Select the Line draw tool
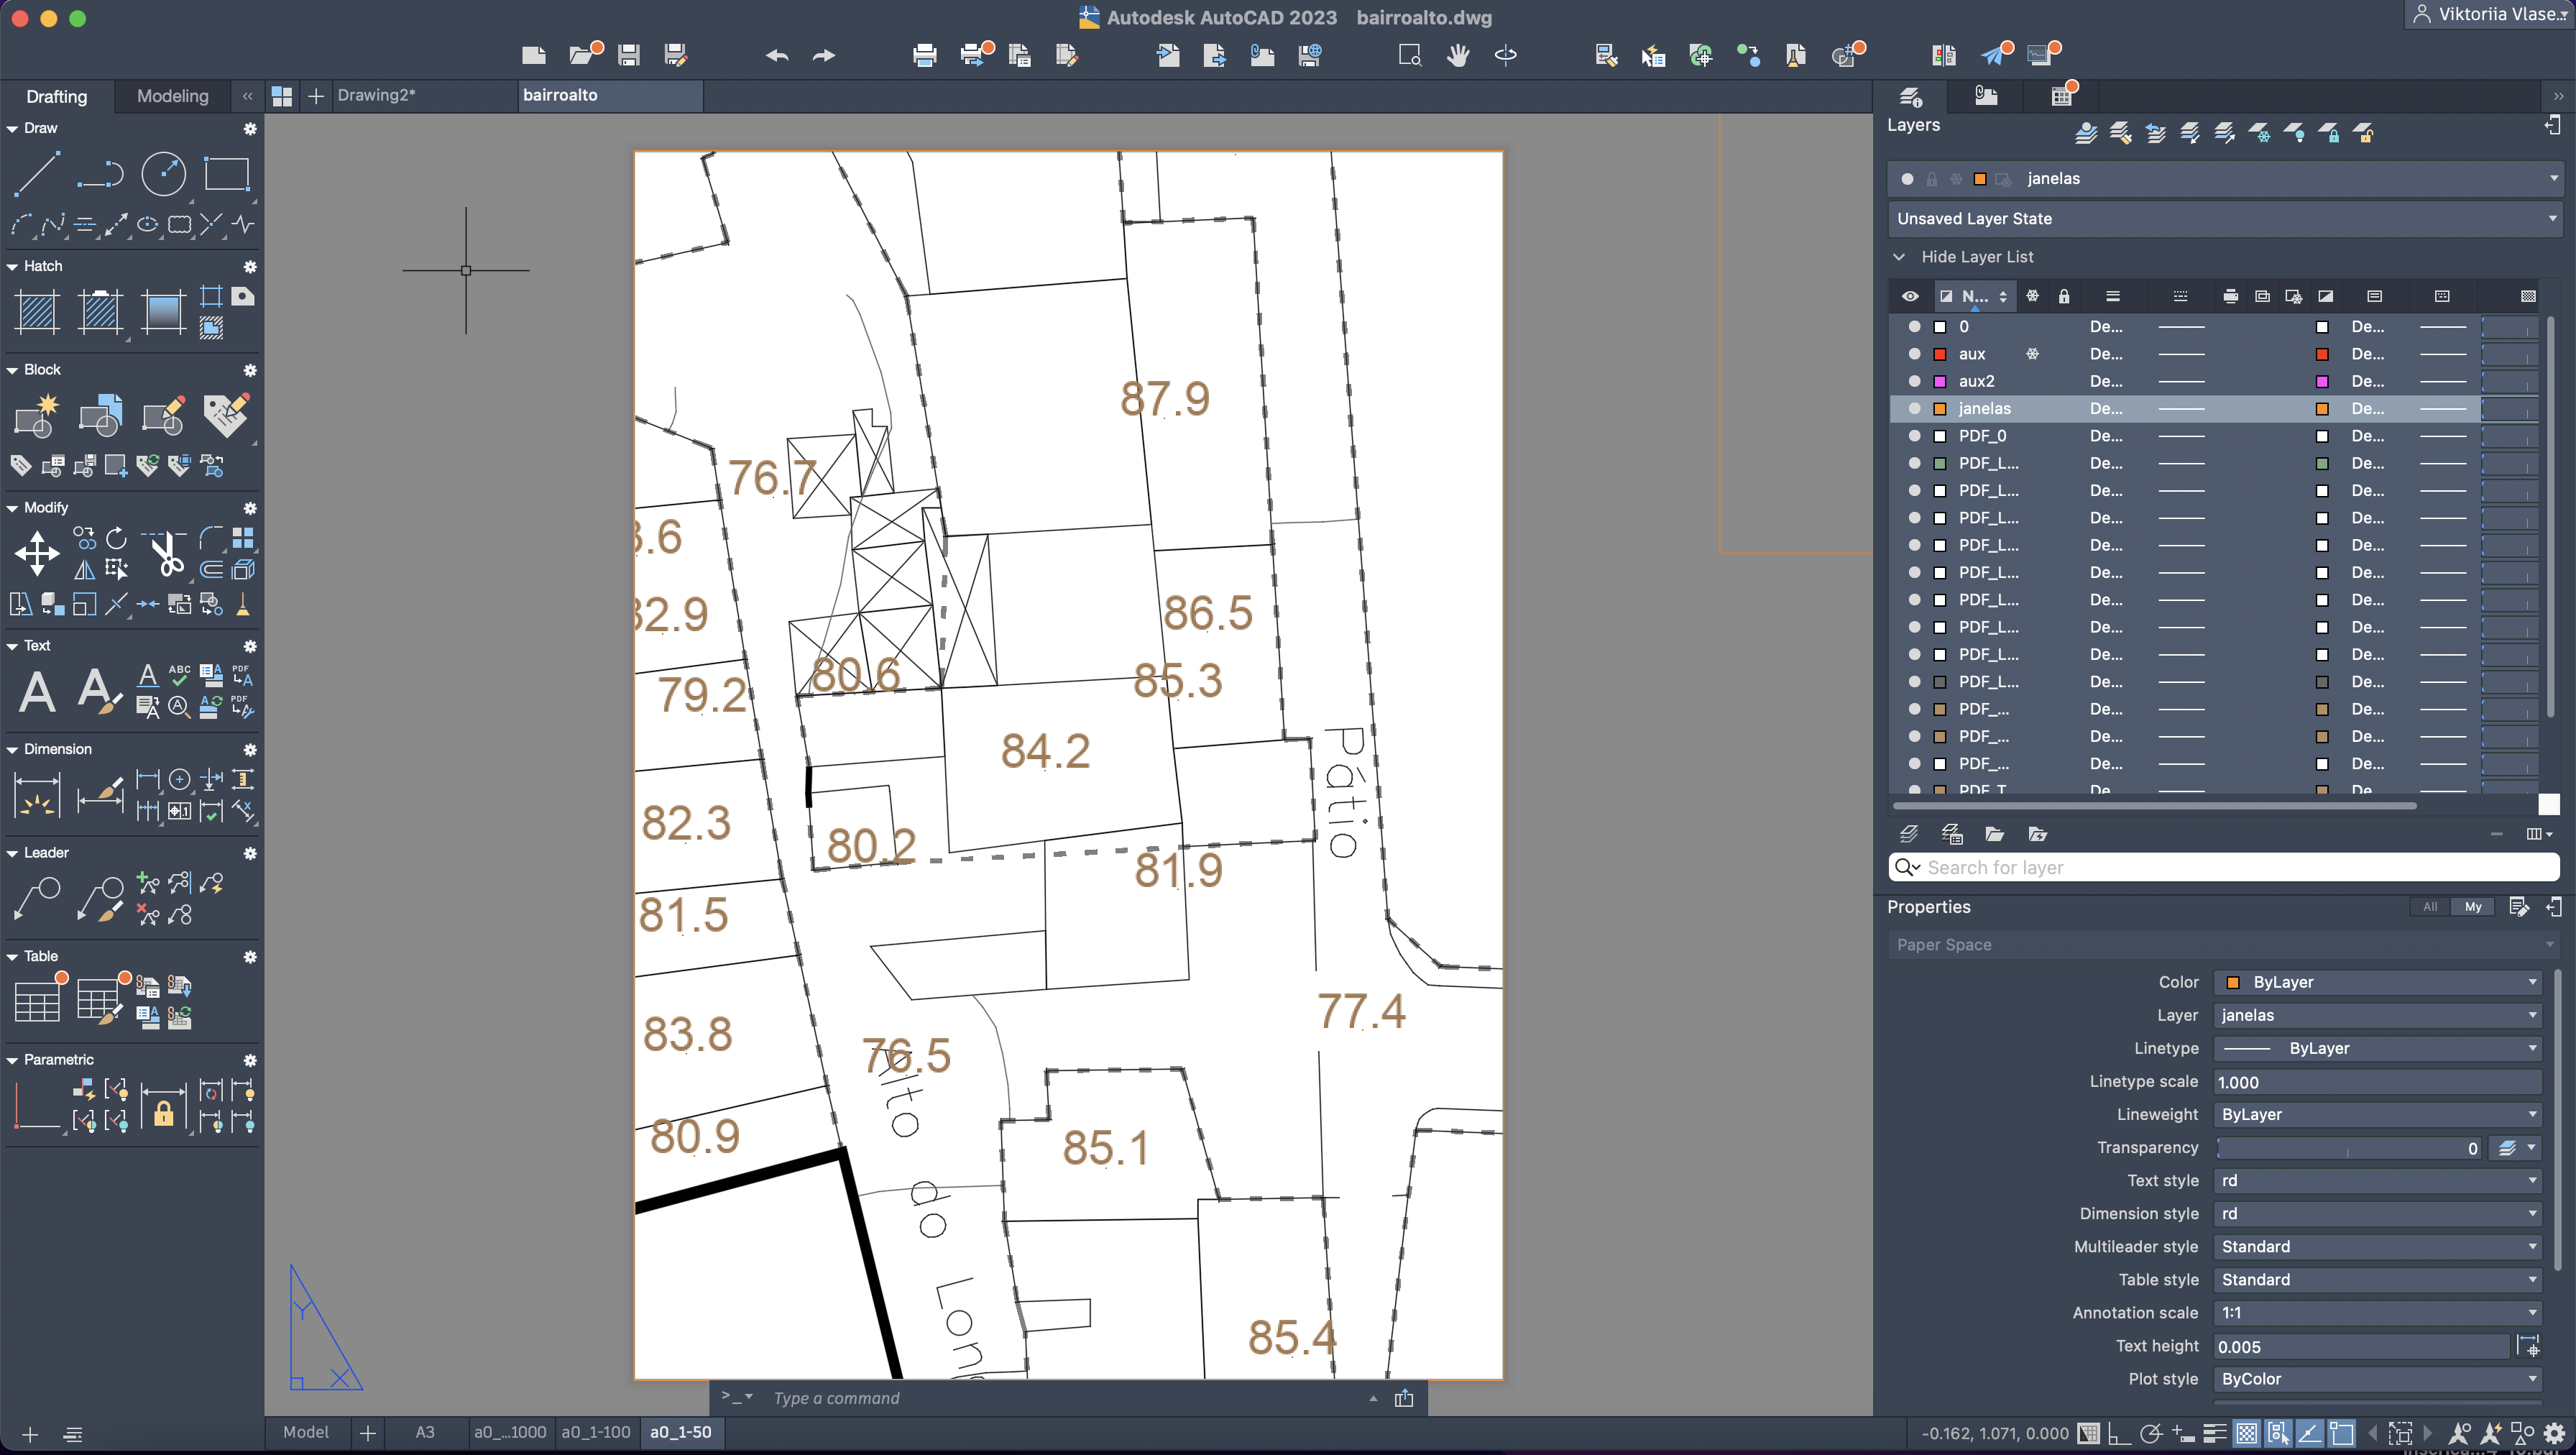The image size is (2576, 1455). point(36,174)
